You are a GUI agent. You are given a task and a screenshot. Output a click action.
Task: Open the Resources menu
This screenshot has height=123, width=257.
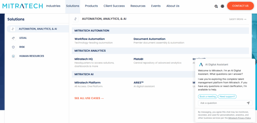pos(138,6)
